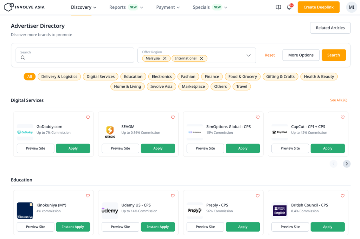The image size is (360, 239).
Task: Favorite Preply - CPS
Action: pyautogui.click(x=258, y=196)
